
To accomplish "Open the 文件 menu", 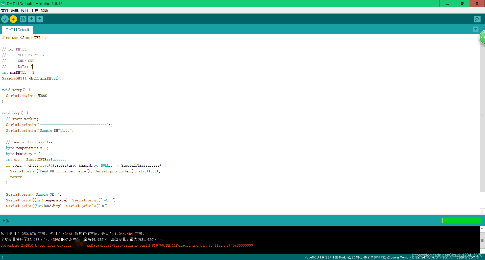I will [5, 10].
